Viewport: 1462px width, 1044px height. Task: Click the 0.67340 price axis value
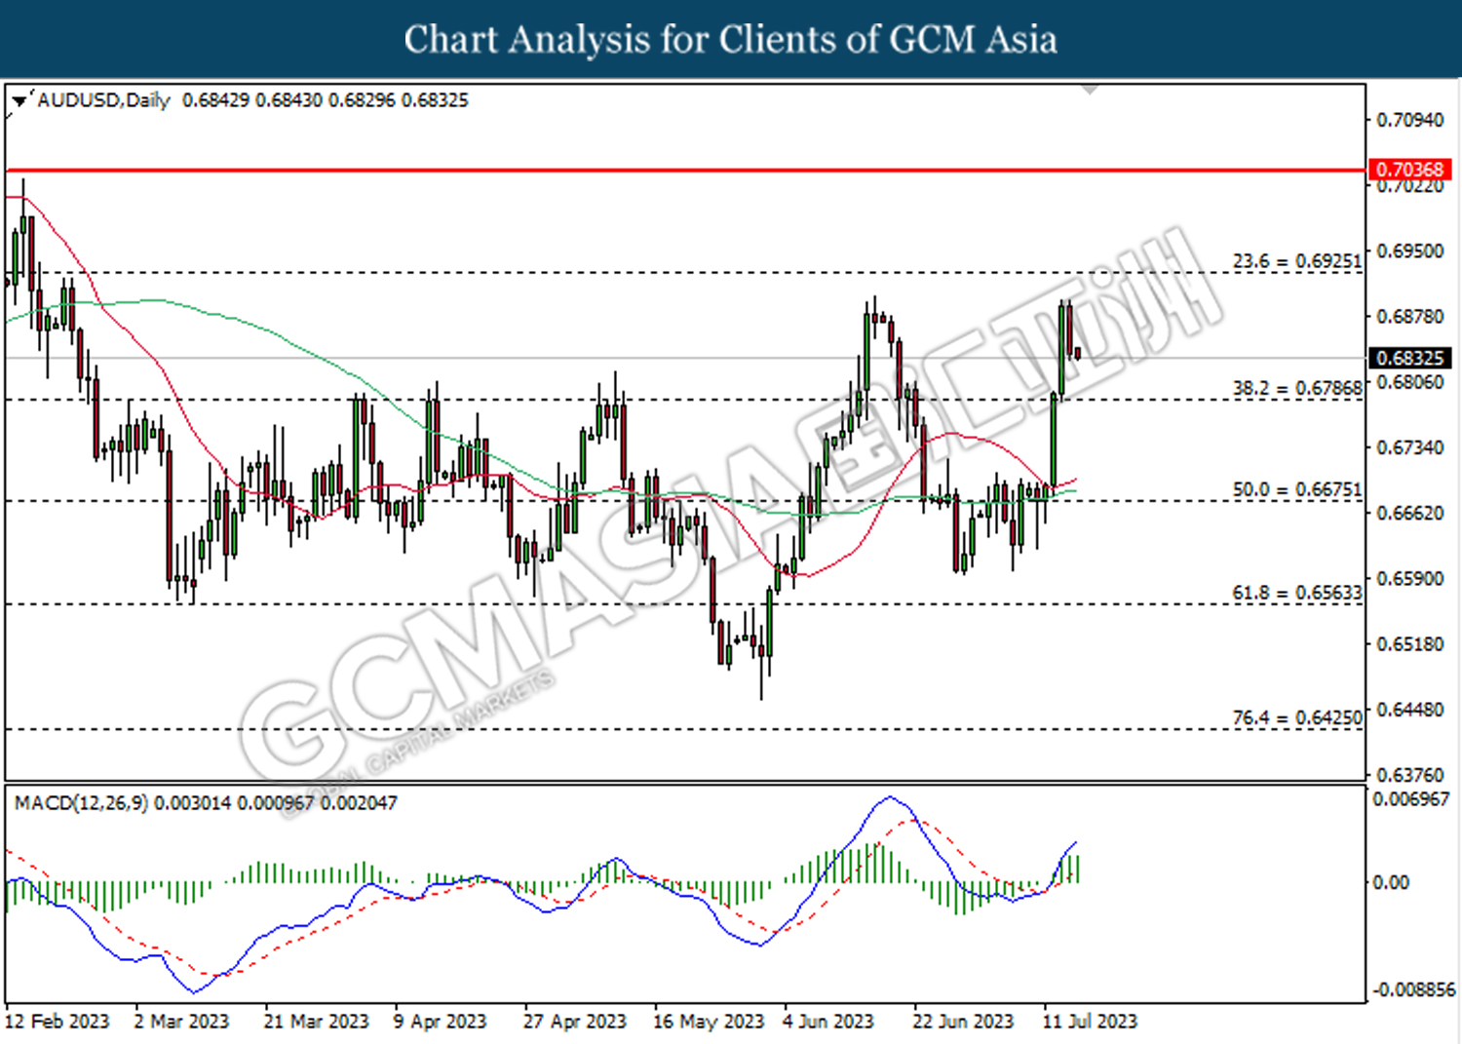[1409, 447]
